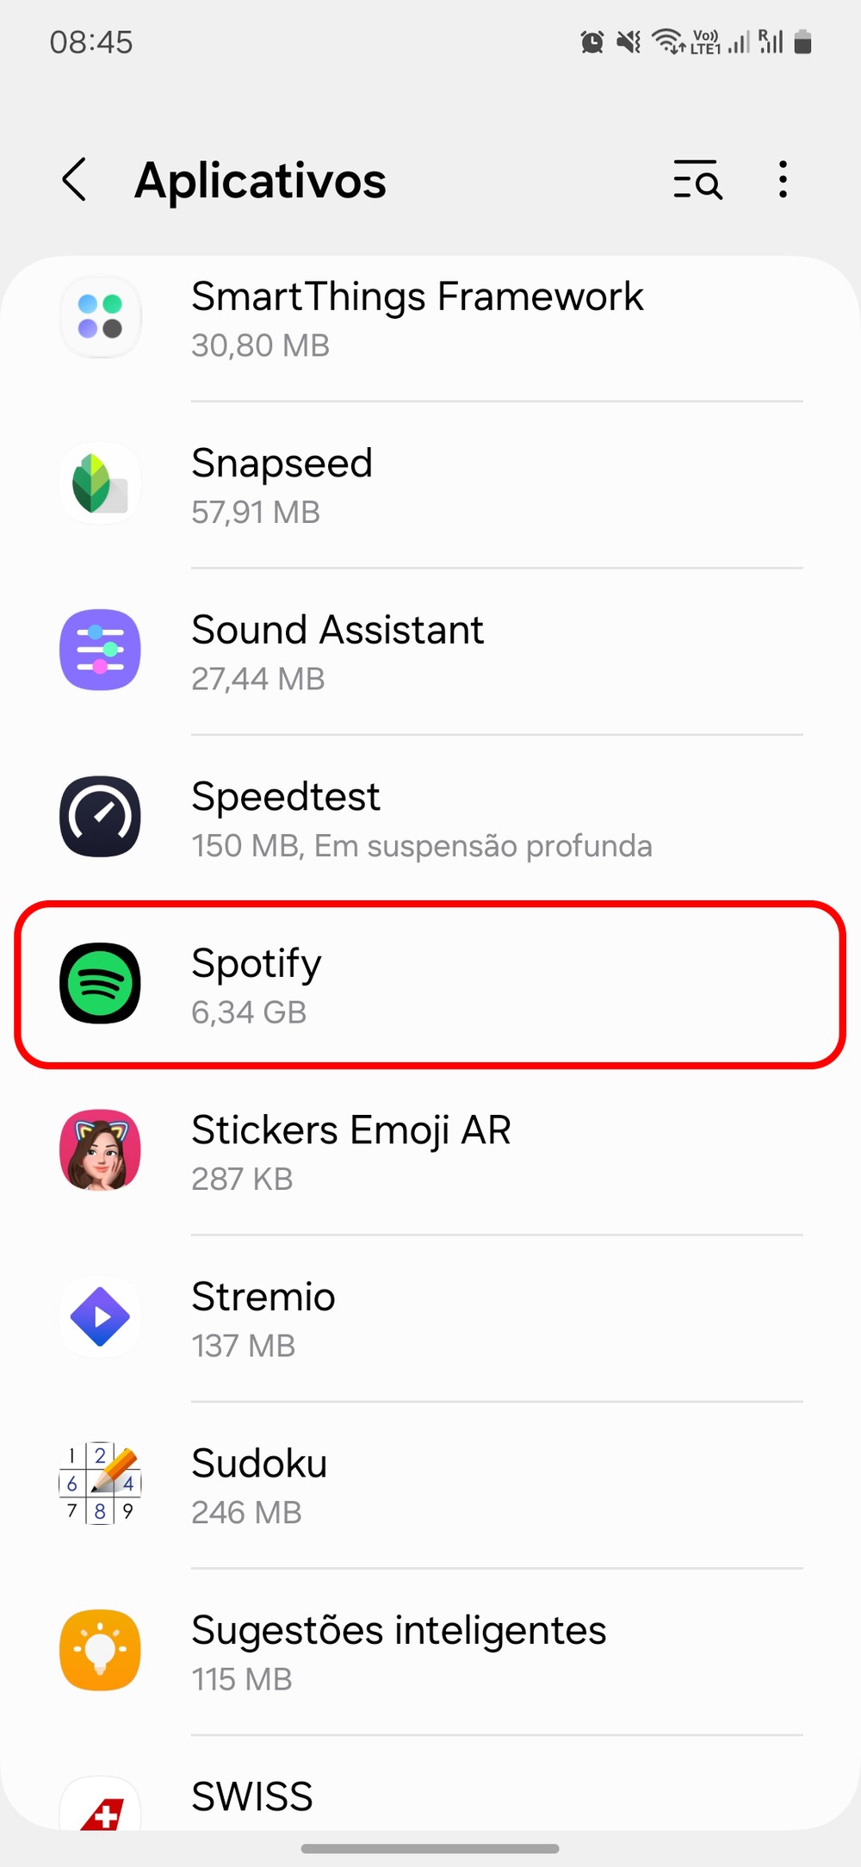Tap the bottom navigation gesture handle

430,1848
